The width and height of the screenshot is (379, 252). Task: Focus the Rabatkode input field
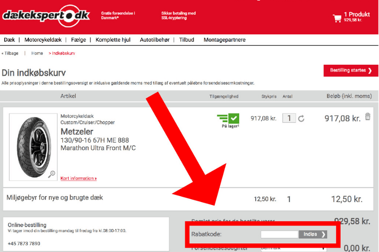pos(280,234)
